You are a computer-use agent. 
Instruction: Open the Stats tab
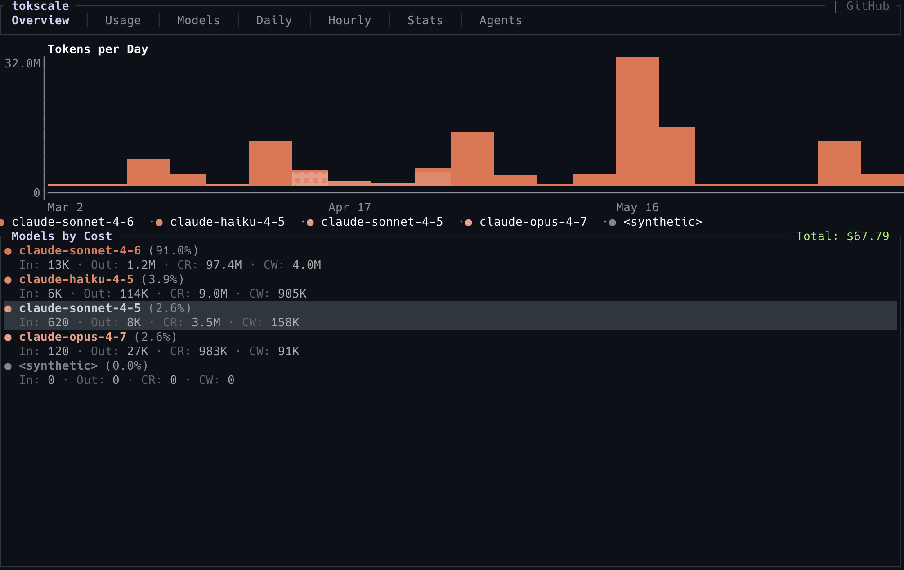[x=425, y=20]
